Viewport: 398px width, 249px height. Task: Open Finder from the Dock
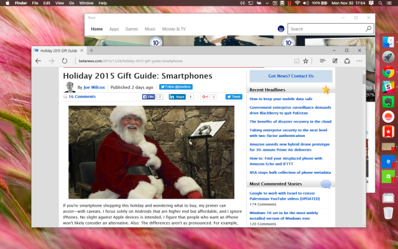coord(388,42)
